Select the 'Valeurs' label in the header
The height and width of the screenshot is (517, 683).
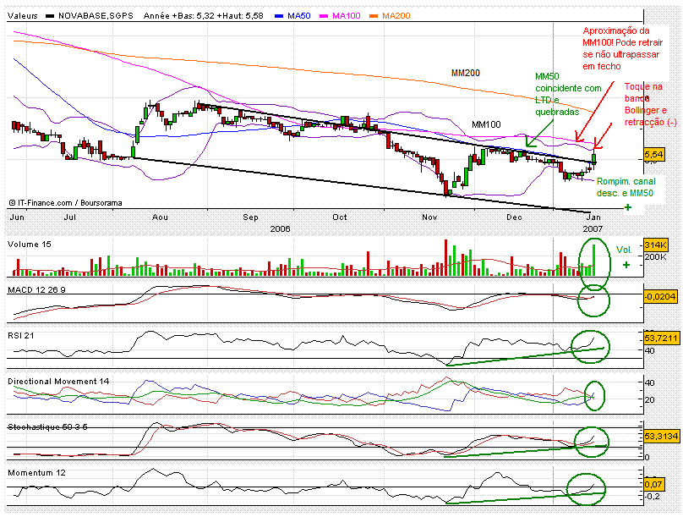(x=23, y=16)
